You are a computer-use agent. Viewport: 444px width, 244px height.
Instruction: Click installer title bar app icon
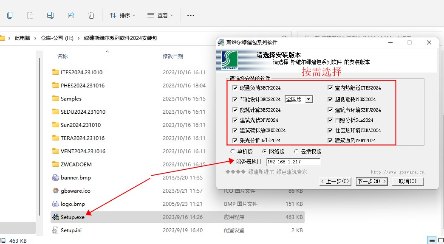point(221,42)
